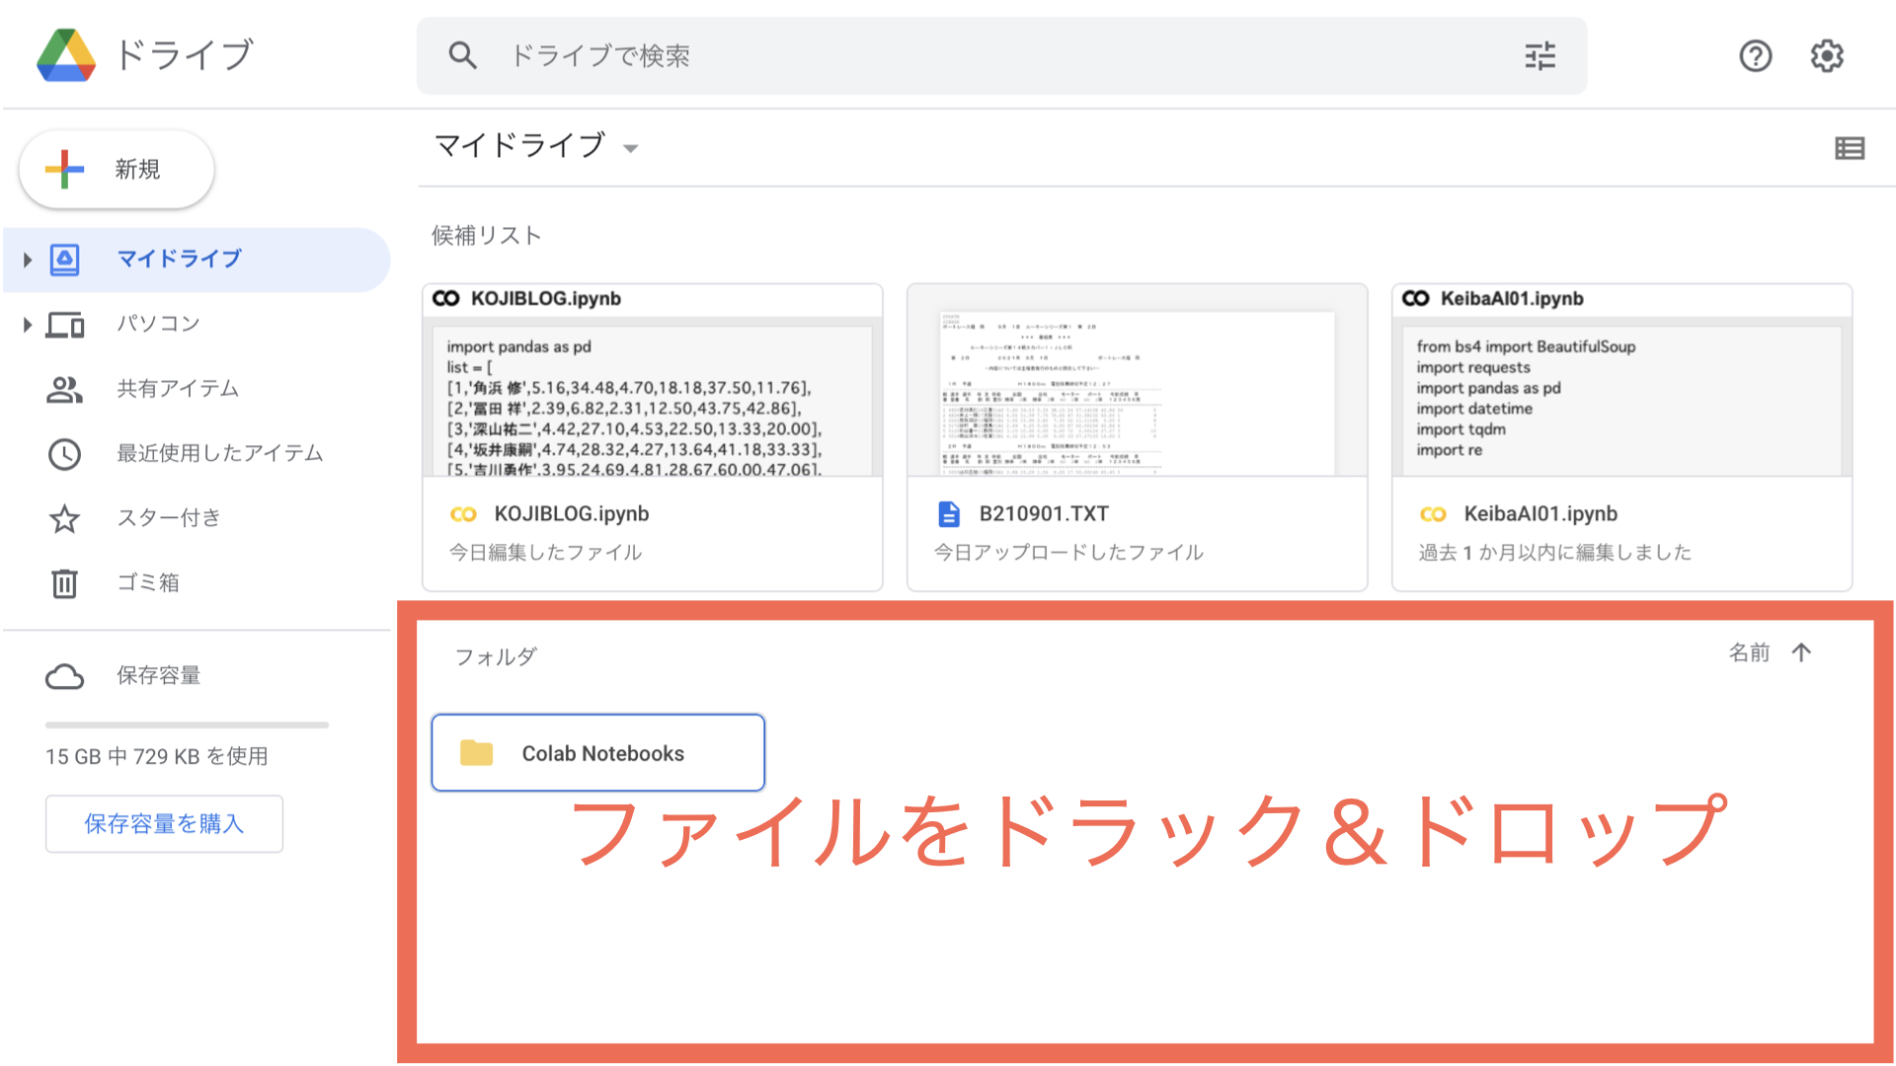Open search options in the search bar
The height and width of the screenshot is (1066, 1896).
coord(1540,56)
